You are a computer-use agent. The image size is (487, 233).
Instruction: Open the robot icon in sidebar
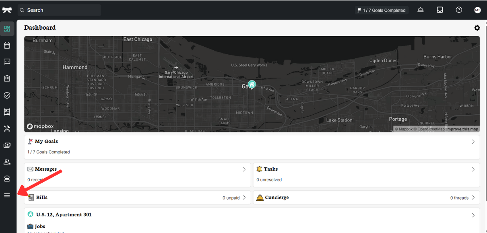[7, 179]
